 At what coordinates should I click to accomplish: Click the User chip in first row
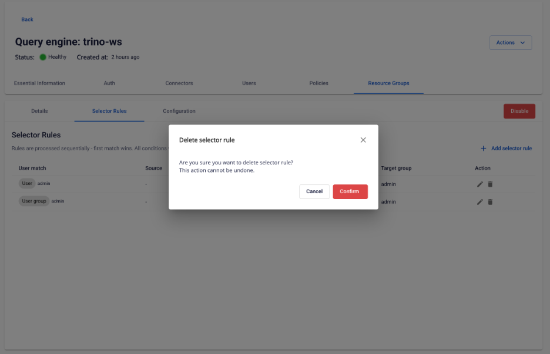click(x=27, y=183)
